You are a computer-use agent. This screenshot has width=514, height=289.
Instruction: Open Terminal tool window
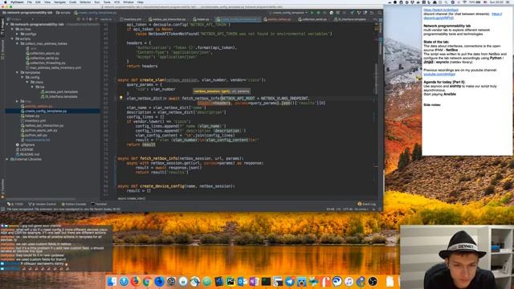tap(99, 204)
